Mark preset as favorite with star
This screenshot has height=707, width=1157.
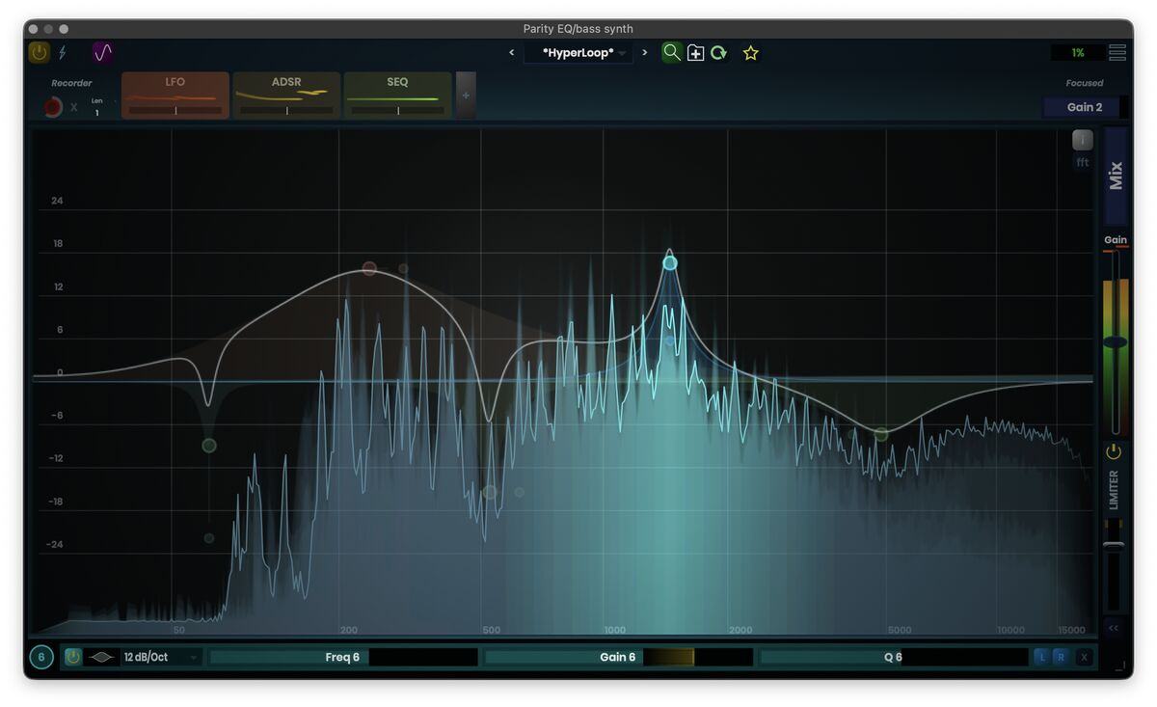tap(751, 53)
